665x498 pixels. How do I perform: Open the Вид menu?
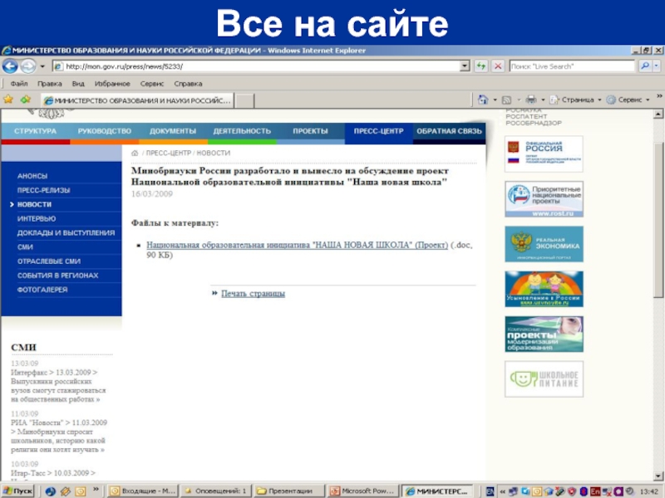pos(78,84)
